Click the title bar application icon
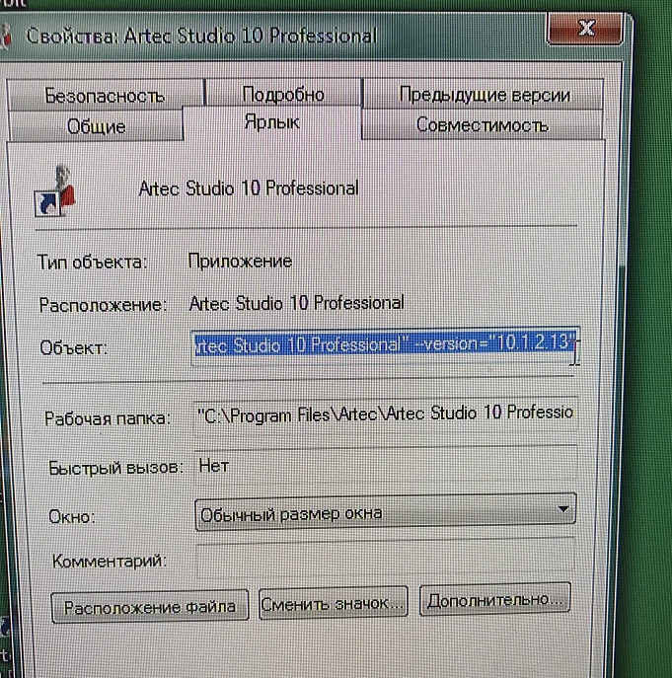The image size is (672, 678). click(5, 36)
